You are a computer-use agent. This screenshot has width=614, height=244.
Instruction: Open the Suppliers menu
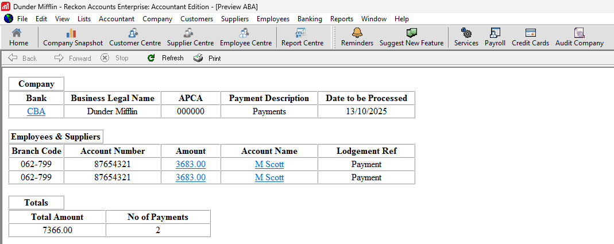(234, 19)
